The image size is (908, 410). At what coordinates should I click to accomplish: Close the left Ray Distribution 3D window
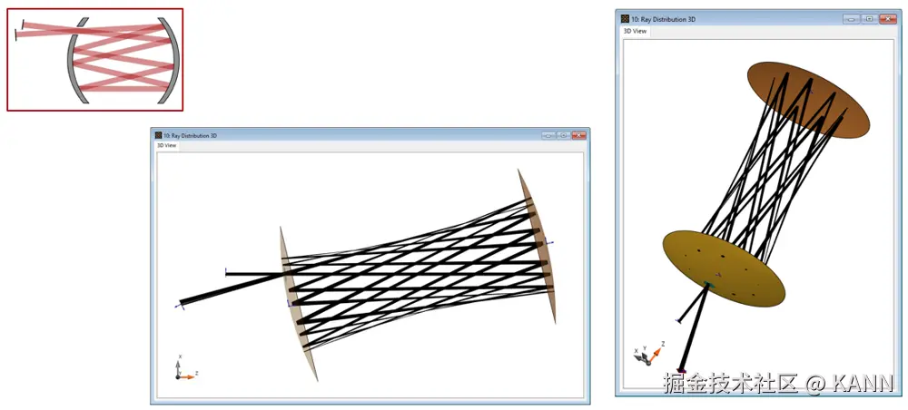[x=579, y=135]
